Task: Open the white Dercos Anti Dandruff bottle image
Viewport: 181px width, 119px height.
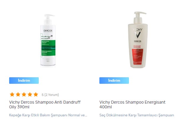Action: coord(48,41)
